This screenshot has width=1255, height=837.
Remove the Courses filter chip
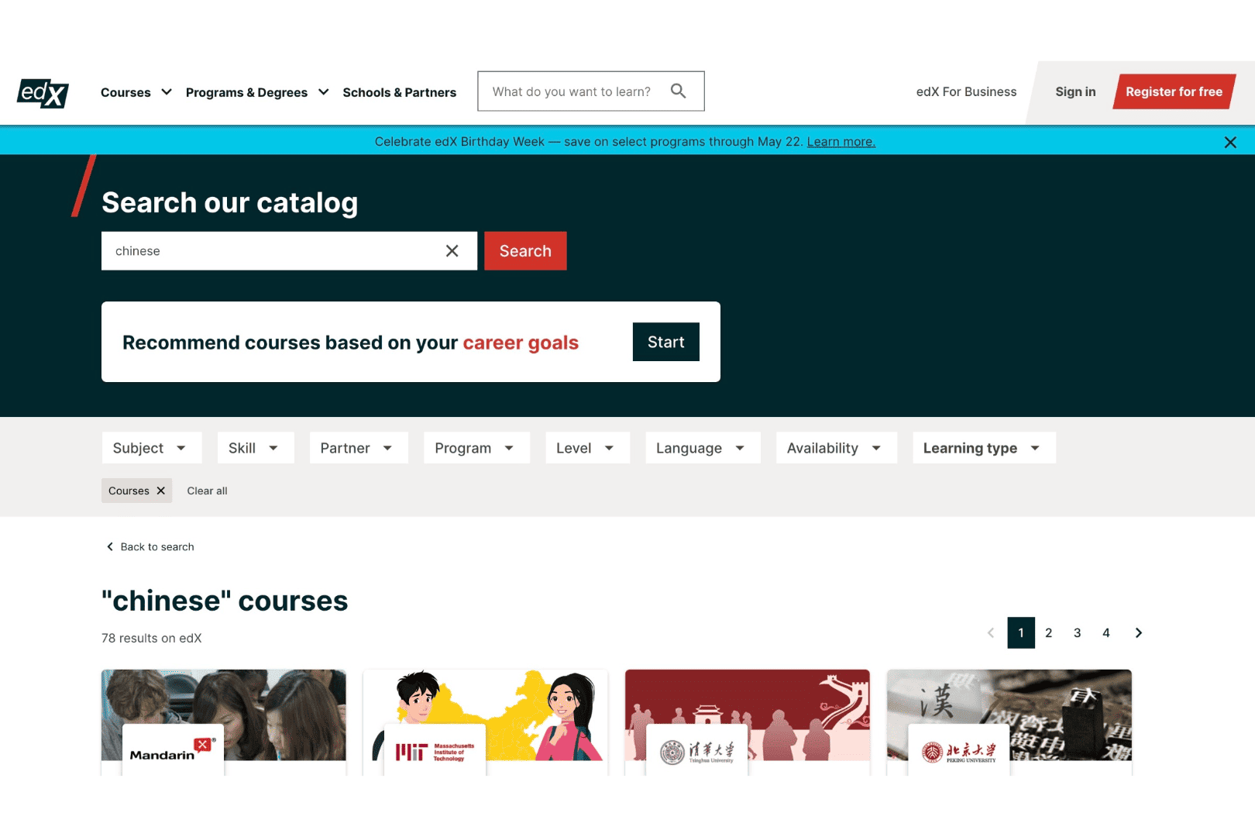(x=161, y=491)
